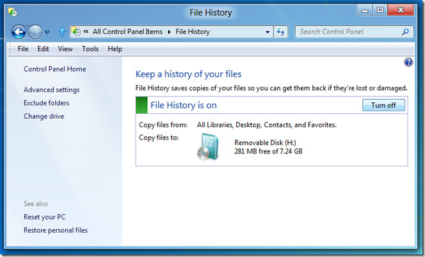Image resolution: width=425 pixels, height=257 pixels.
Task: Open the Tools menu
Action: point(90,49)
